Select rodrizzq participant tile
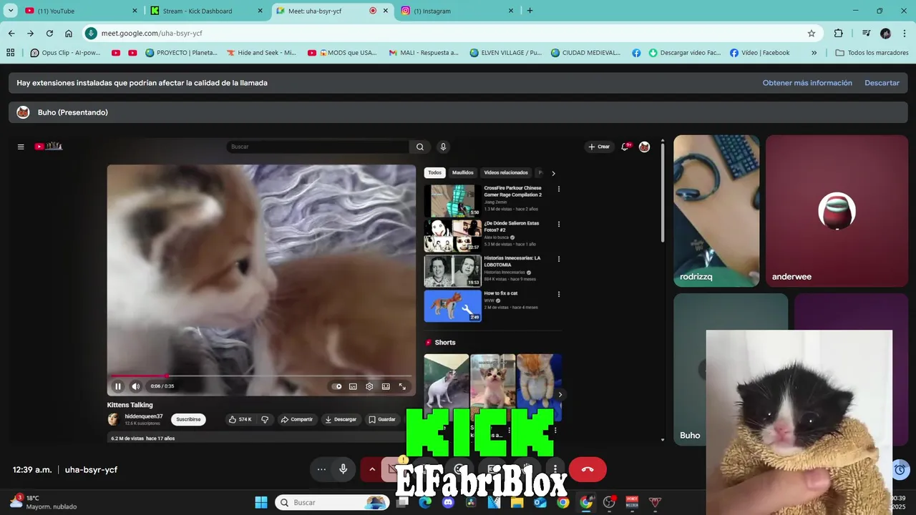 716,211
